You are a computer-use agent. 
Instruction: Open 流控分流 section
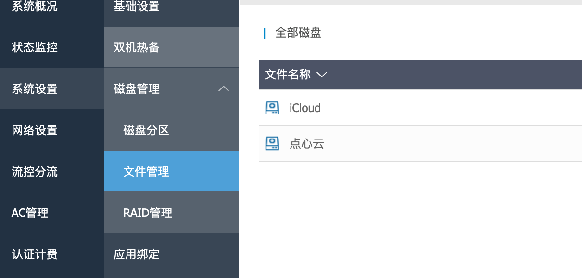pyautogui.click(x=35, y=172)
